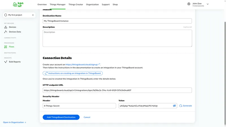
Task: Open the Things Manager tab
Action: pos(58,5)
